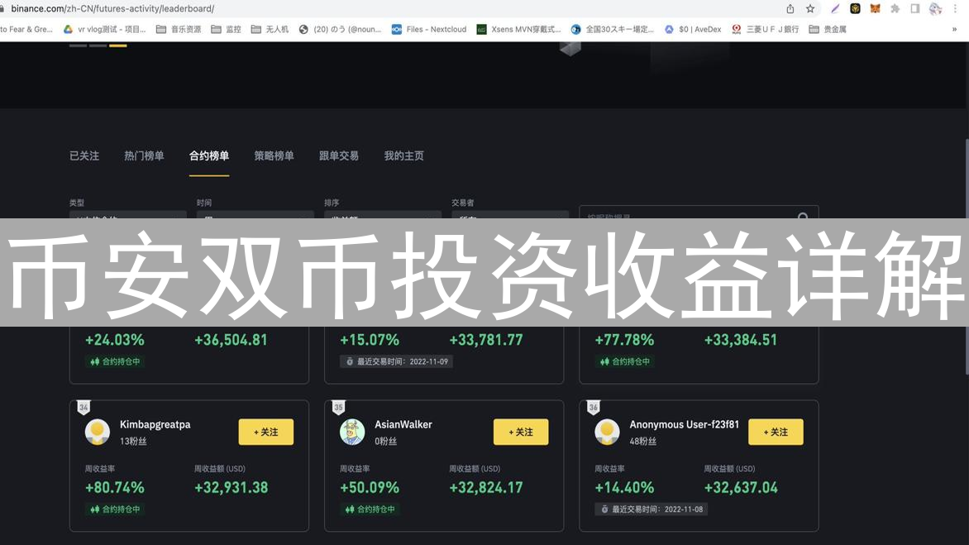Follow Kimbapgreatpa with the +关注 button

tap(265, 432)
